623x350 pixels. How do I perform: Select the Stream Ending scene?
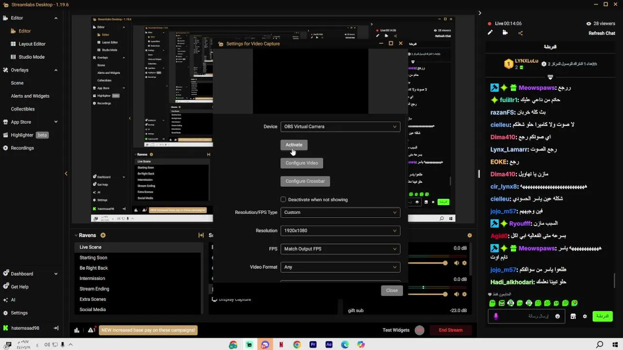coord(94,289)
